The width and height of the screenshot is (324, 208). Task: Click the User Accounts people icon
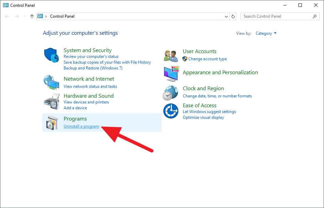[x=171, y=55]
